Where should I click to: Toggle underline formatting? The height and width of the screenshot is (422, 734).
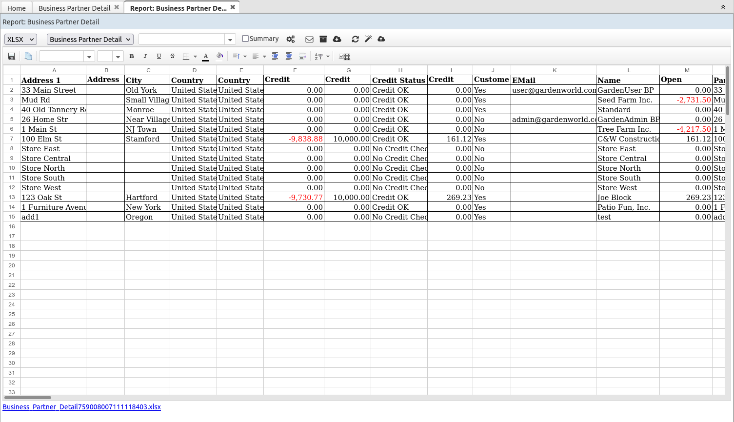(159, 57)
